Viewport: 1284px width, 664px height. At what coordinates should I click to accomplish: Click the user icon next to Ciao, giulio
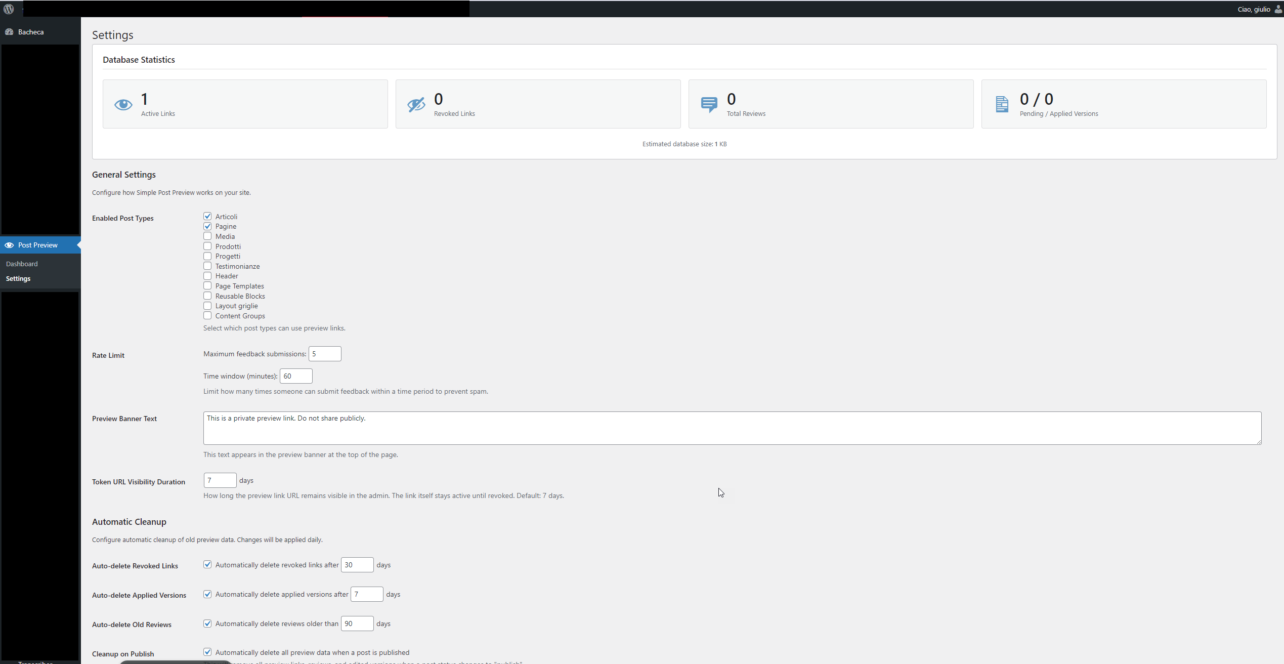(1277, 9)
